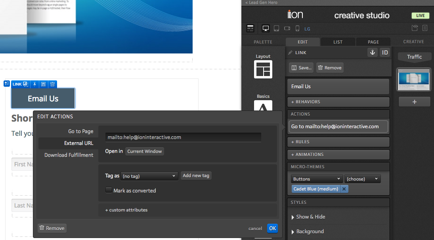Viewport: 434px width, 240px height.
Task: Click OK in the Edit Actions dialog
Action: (x=272, y=228)
